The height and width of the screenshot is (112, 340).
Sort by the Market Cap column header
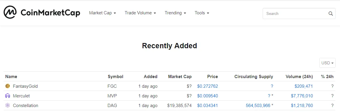tap(180, 76)
